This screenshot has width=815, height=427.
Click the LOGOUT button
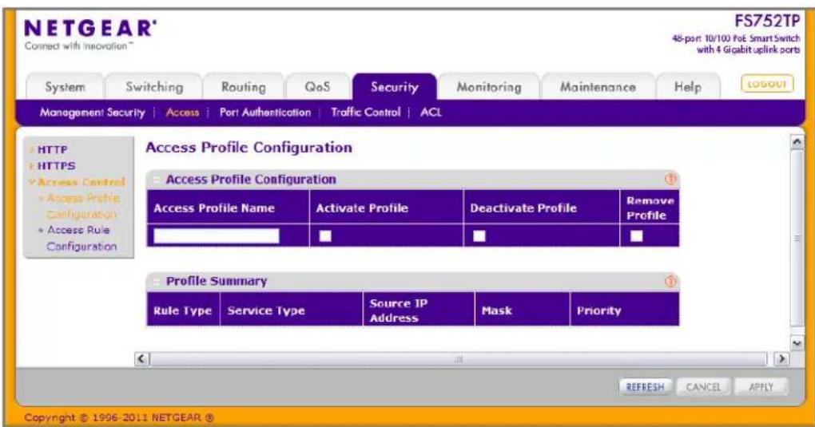click(x=767, y=84)
